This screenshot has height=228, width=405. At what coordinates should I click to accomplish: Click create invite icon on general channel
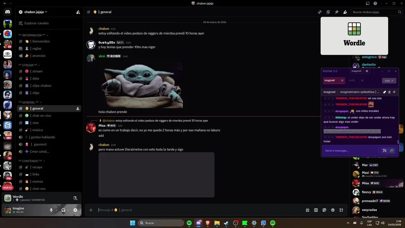(78, 109)
